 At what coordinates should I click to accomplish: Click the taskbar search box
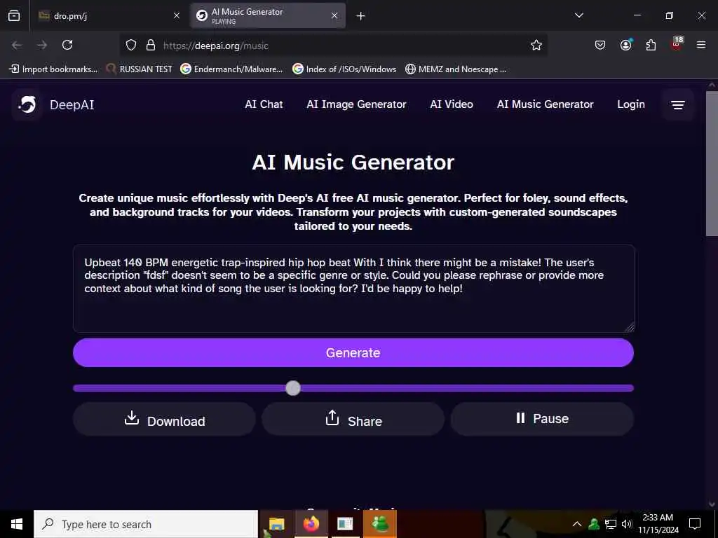pyautogui.click(x=146, y=524)
